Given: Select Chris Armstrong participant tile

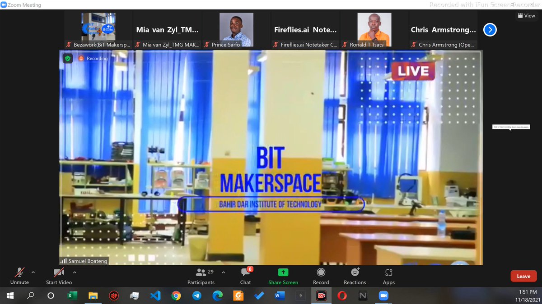Looking at the screenshot, I should (x=444, y=30).
